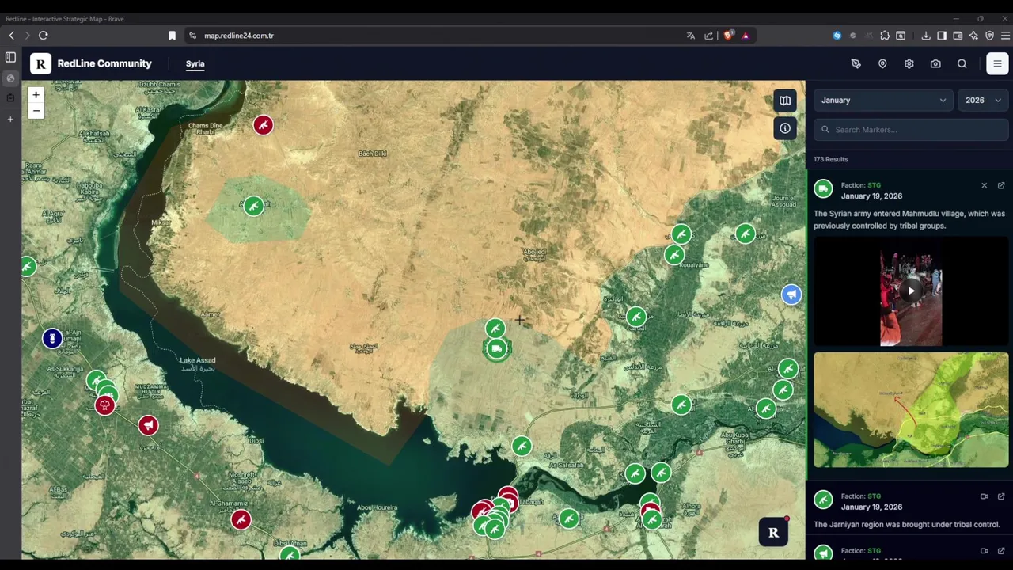
Task: Click the Search Markers input field
Action: point(911,130)
